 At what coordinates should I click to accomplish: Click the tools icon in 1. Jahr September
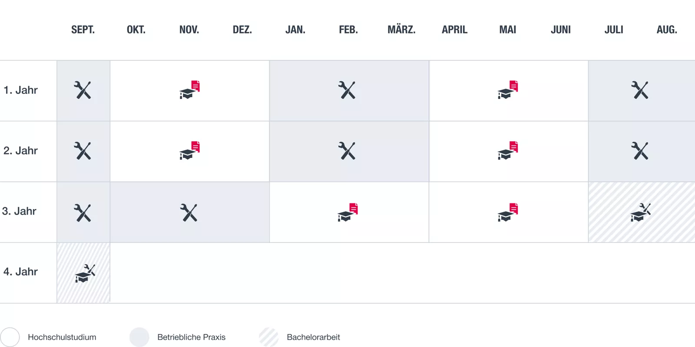83,90
